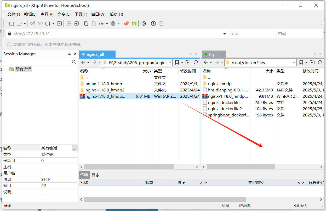Click the feedback speech bubble icon
The width and height of the screenshot is (326, 211).
click(161, 23)
